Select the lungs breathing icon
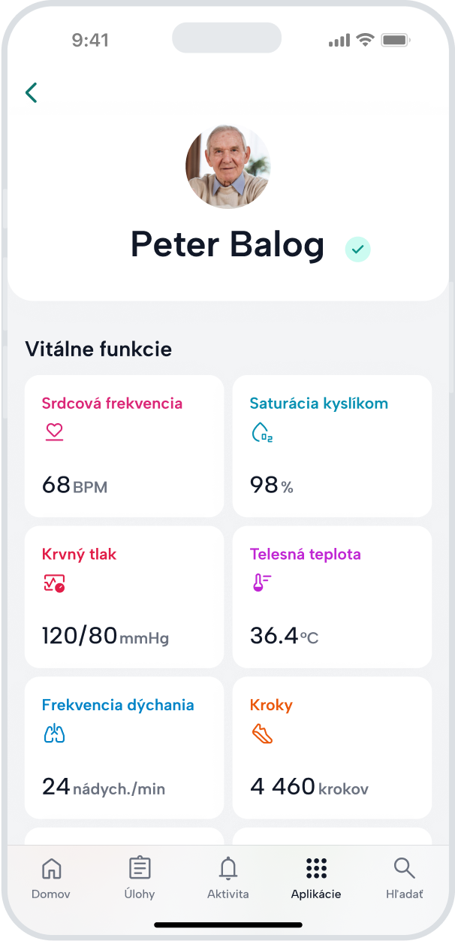455x941 pixels. click(x=54, y=734)
